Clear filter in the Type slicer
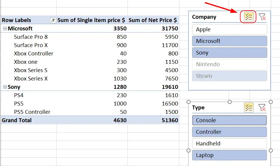The height and width of the screenshot is (166, 280). [262, 108]
